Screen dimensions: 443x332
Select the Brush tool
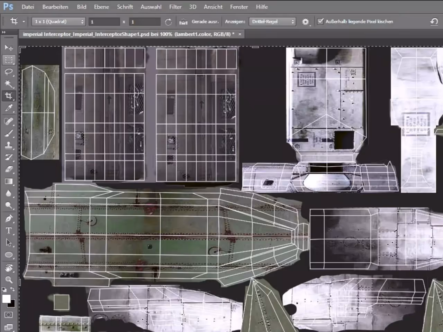[9, 133]
